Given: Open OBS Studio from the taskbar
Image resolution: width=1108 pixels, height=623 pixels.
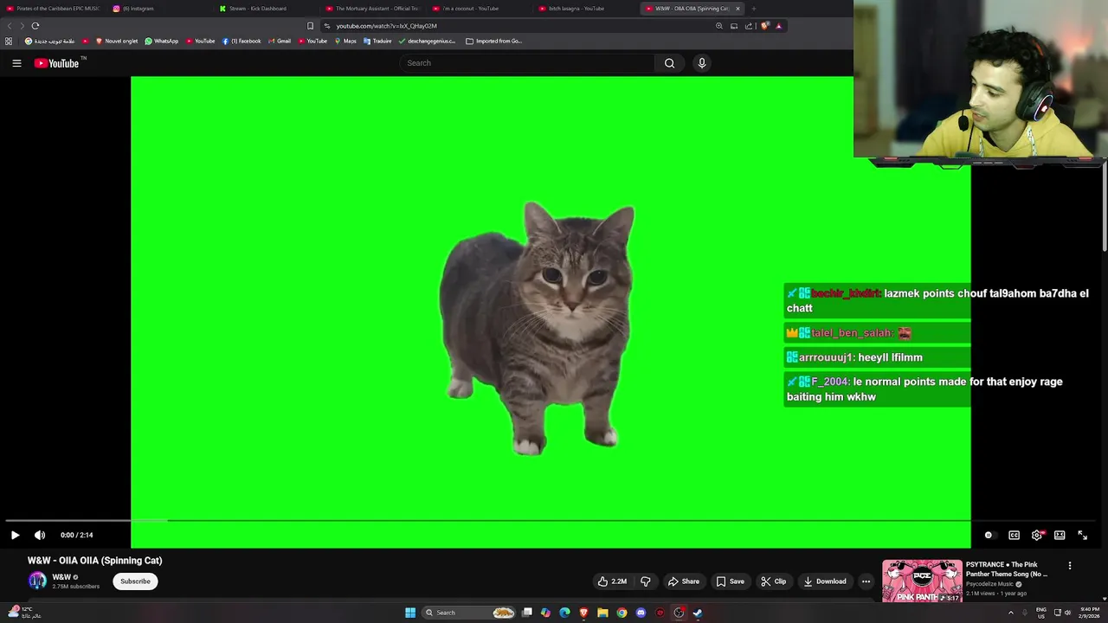Looking at the screenshot, I should pyautogui.click(x=679, y=613).
